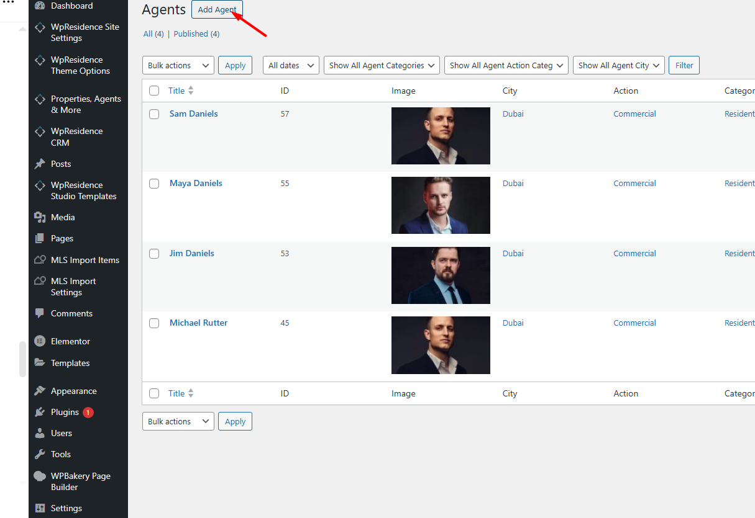Click the Elementor logo icon
Viewport: 755px width, 518px height.
coord(40,341)
